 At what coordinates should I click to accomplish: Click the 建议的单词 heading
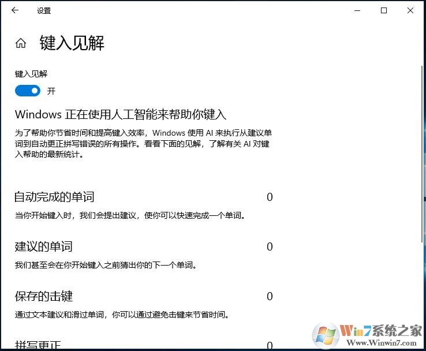[x=44, y=247]
